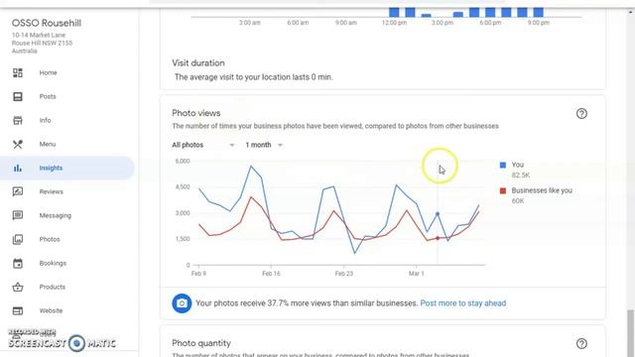Click the 82.5K value under You

pyautogui.click(x=520, y=176)
